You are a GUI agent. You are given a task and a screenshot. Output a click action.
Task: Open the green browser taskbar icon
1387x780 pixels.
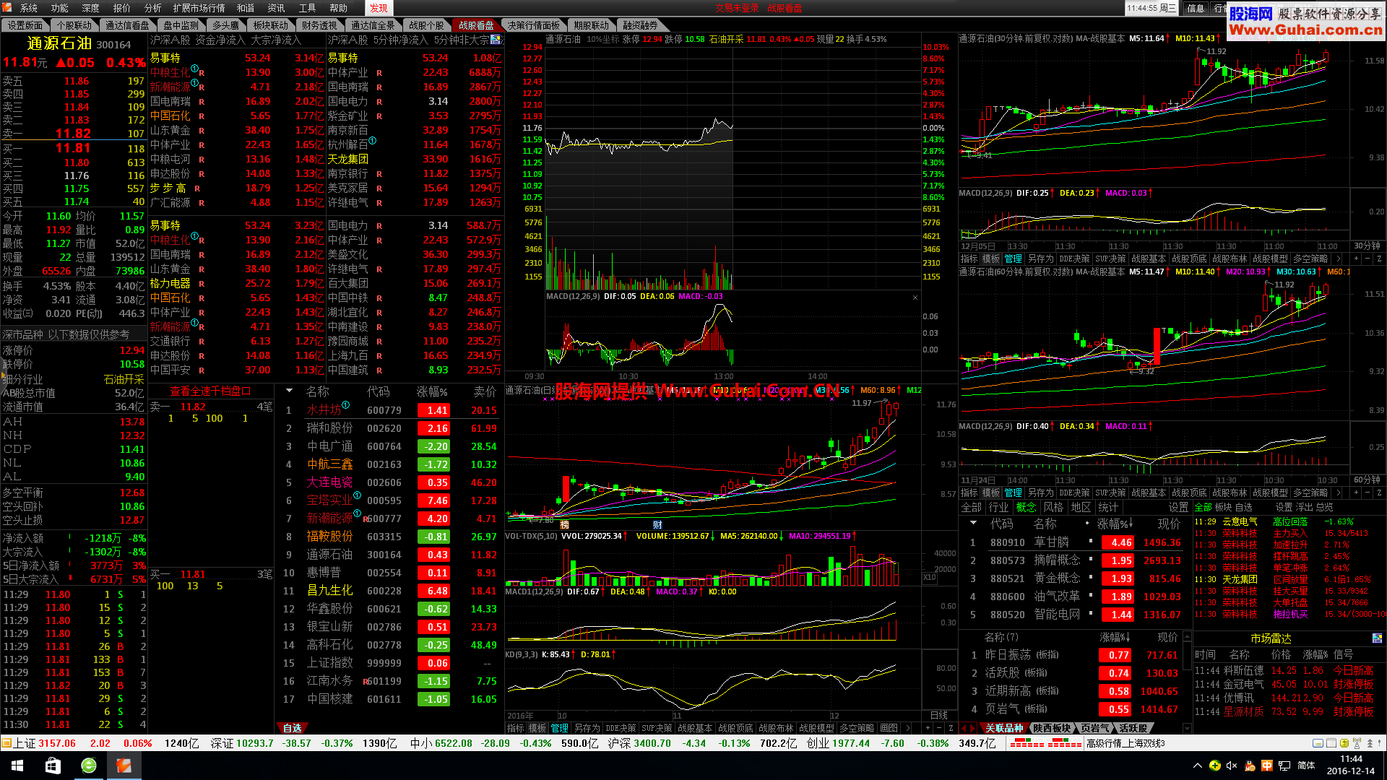click(88, 766)
